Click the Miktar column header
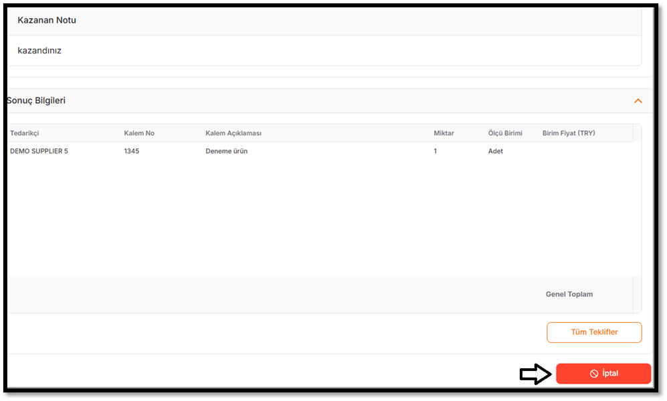 (x=444, y=133)
